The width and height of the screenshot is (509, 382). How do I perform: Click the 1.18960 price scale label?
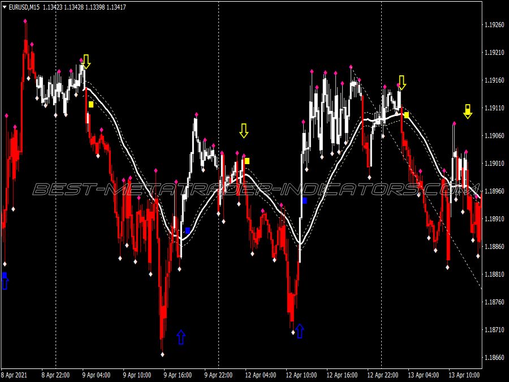(x=494, y=191)
